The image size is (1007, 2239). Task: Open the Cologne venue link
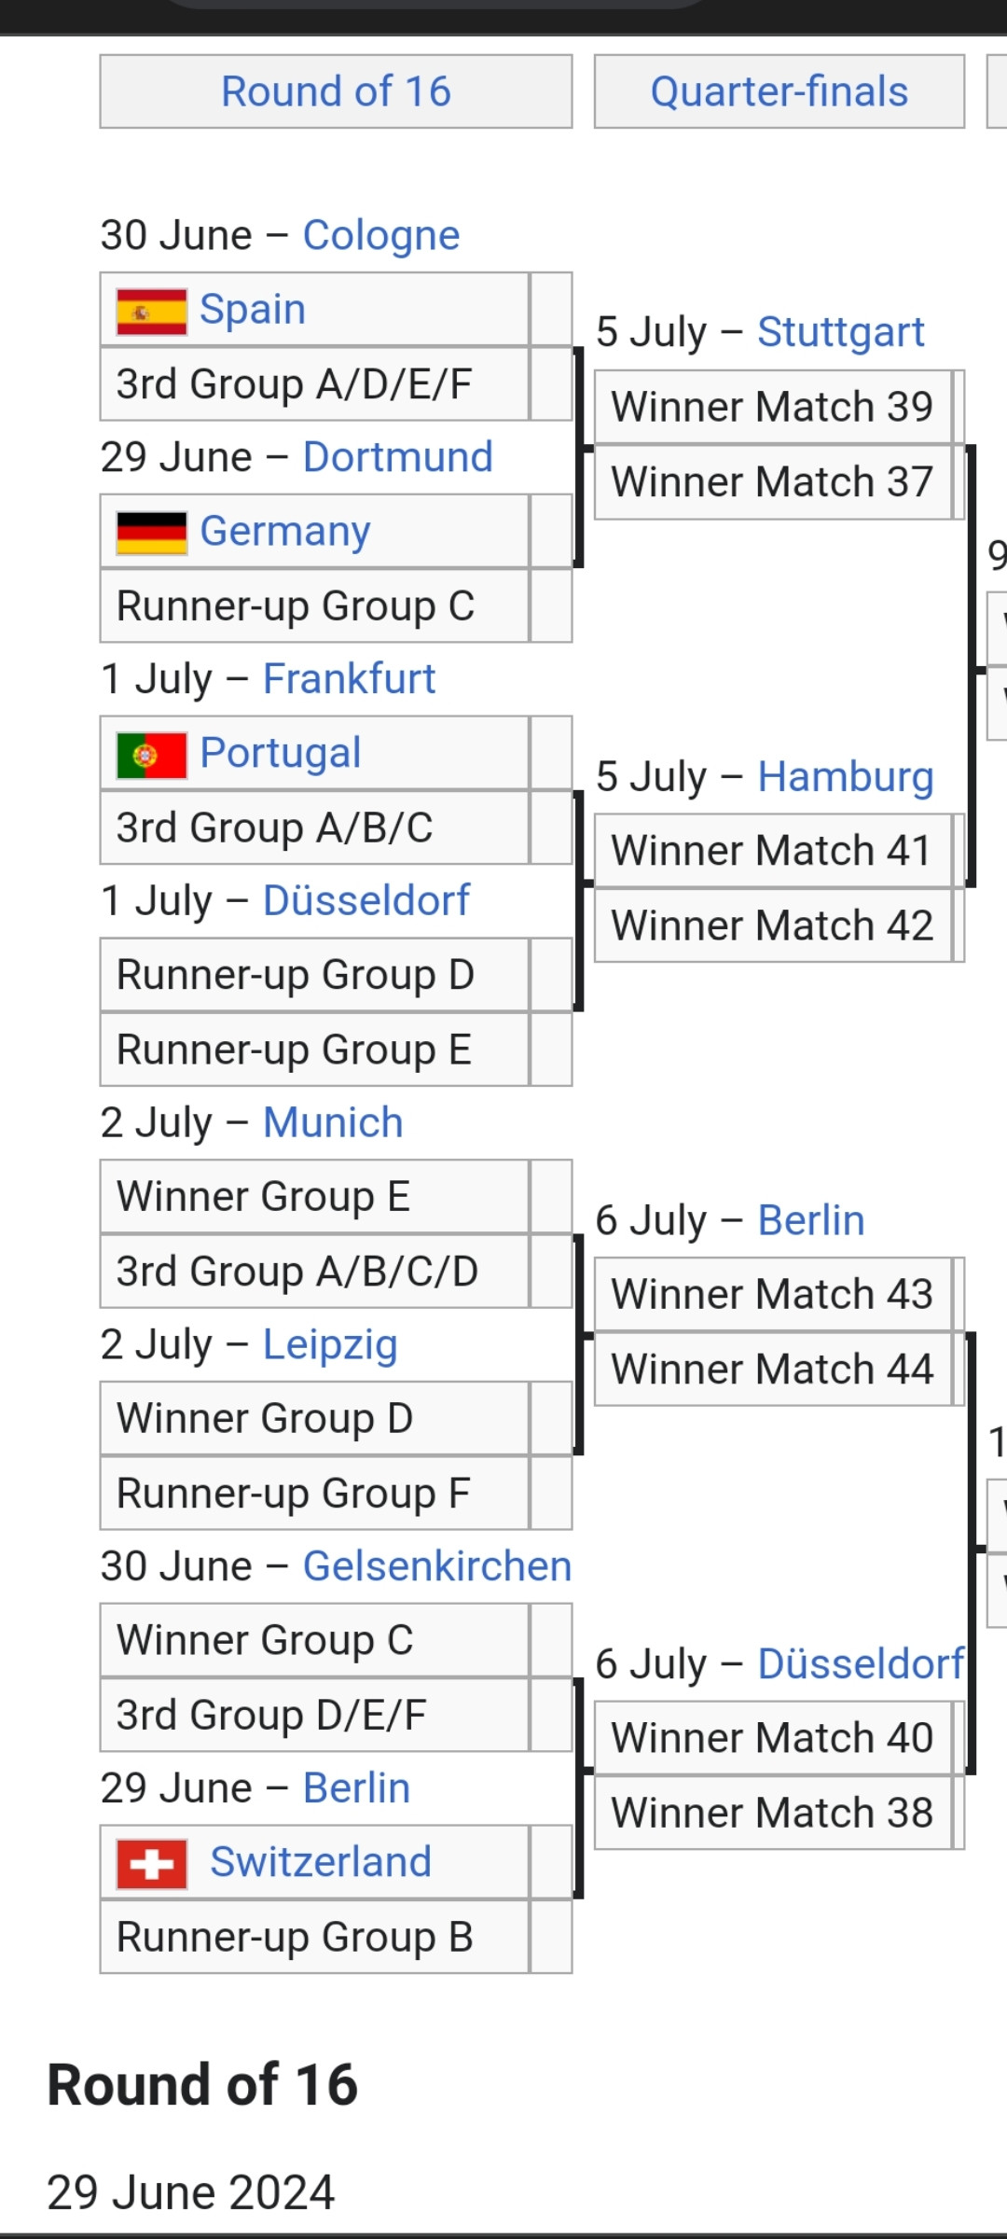pos(381,235)
